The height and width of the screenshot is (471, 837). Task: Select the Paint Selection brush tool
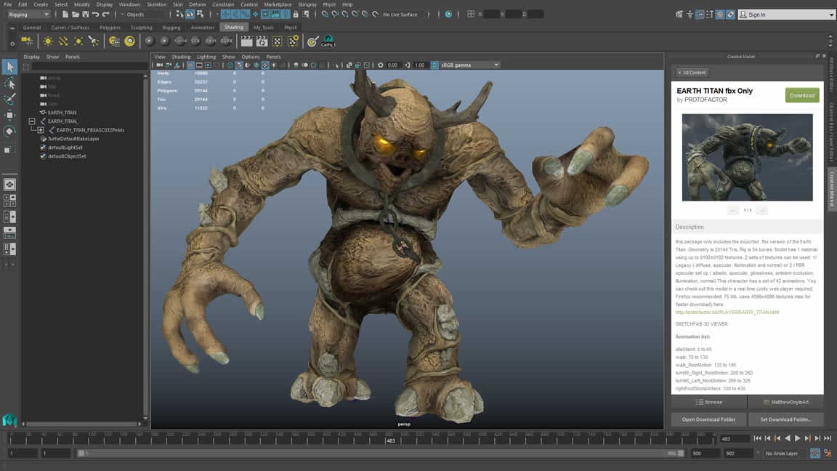(9, 100)
